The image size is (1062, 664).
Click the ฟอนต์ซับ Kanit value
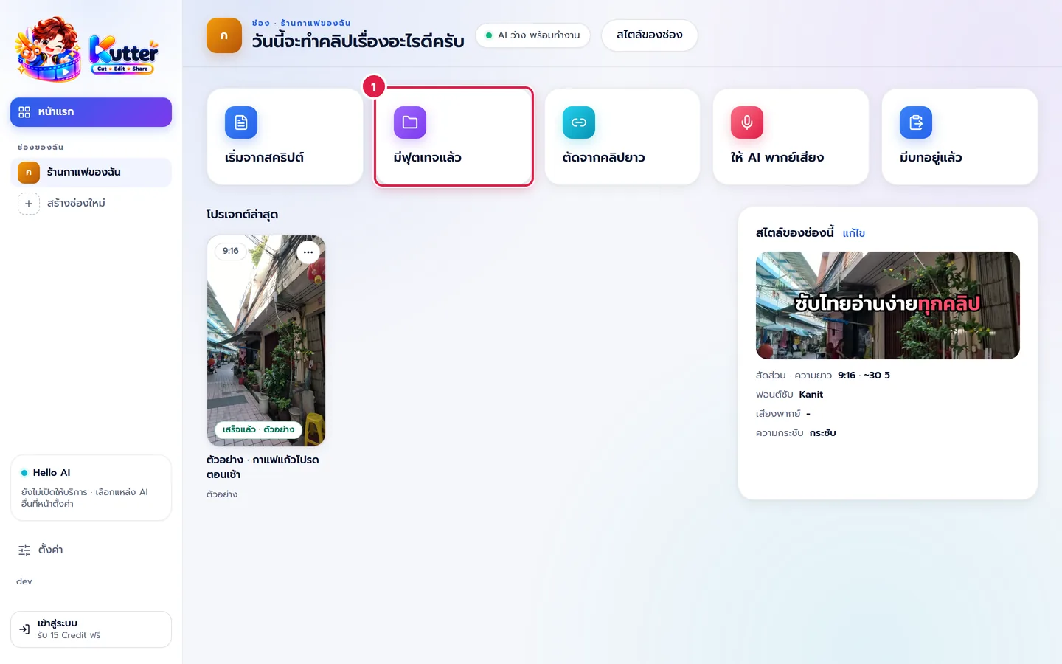(x=811, y=395)
